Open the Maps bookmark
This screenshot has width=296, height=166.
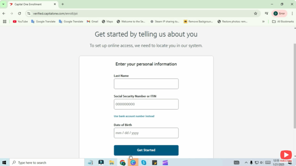107,21
